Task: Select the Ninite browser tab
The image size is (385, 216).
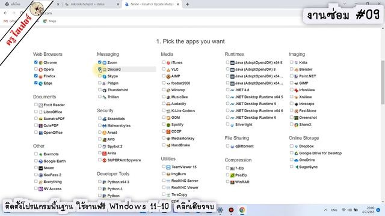Action: (152, 4)
